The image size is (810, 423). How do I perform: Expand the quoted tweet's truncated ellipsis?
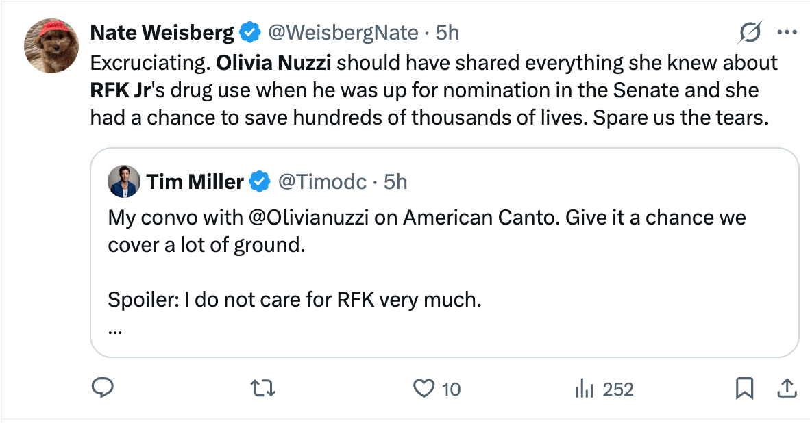[x=114, y=331]
